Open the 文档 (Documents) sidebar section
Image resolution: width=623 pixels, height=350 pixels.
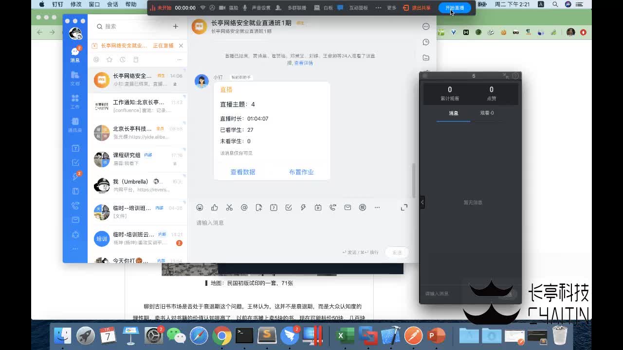[75, 78]
